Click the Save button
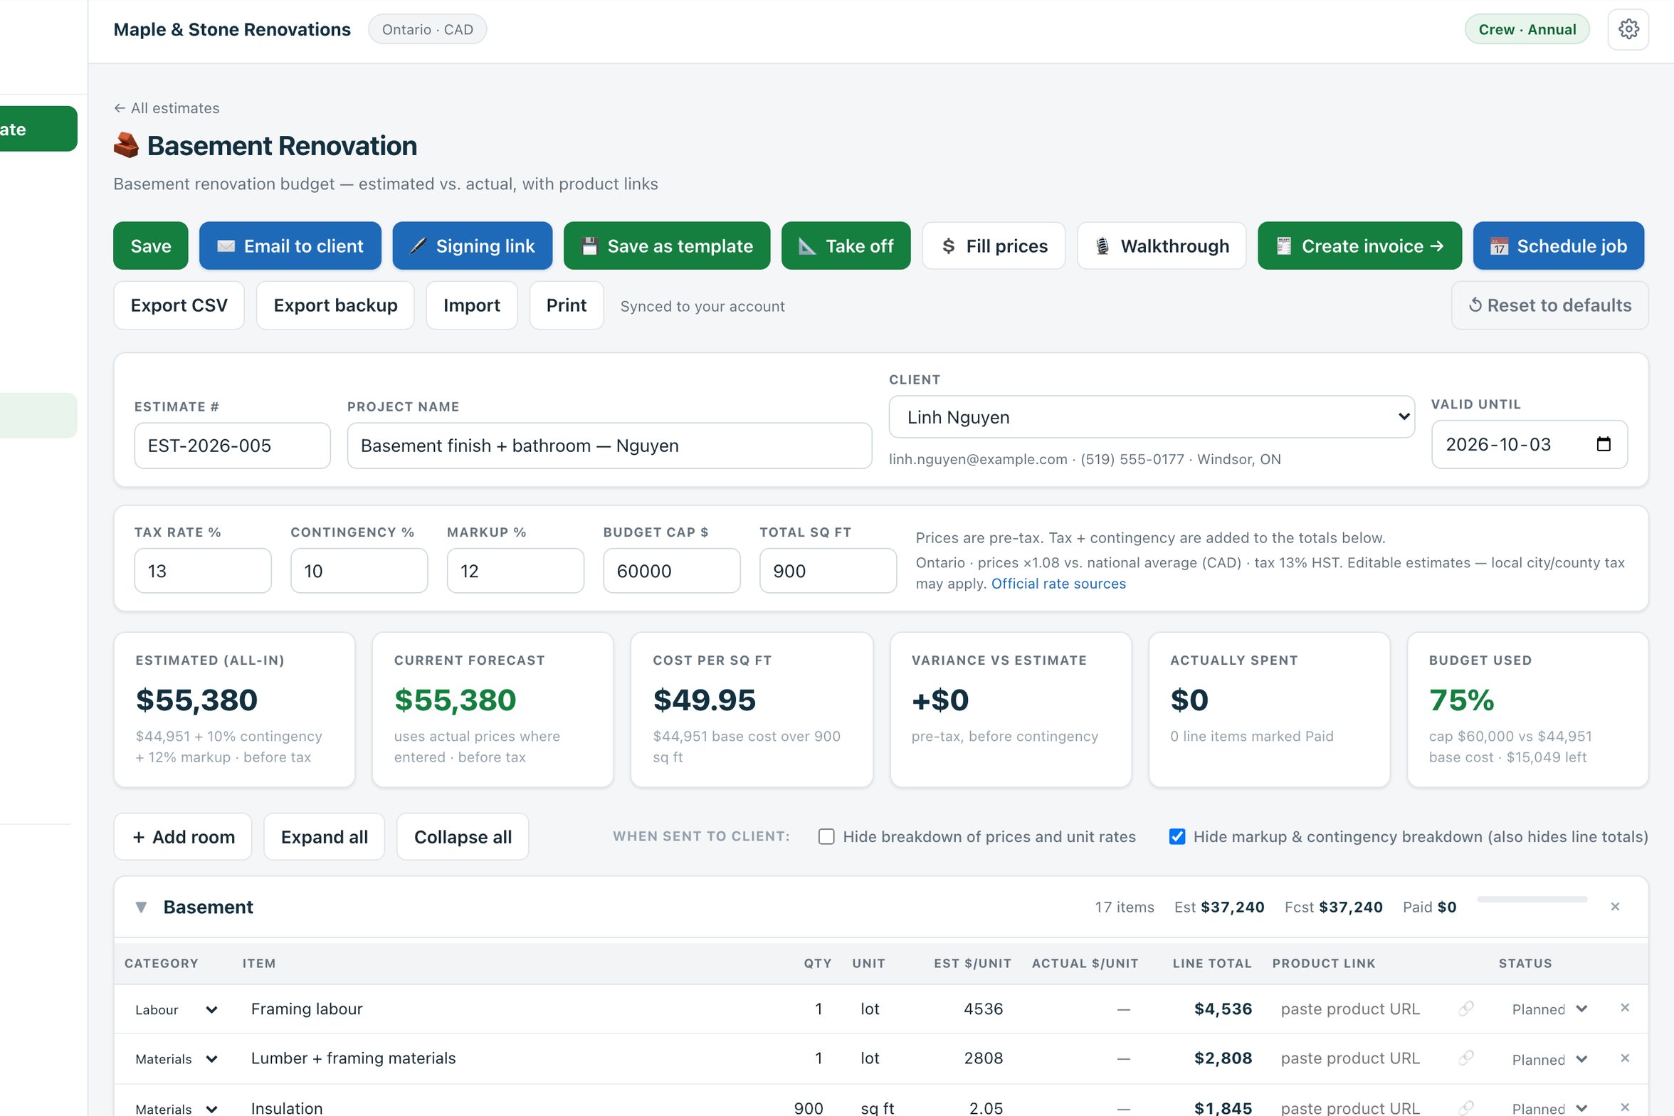Screen dimensions: 1674x1116 (x=150, y=246)
